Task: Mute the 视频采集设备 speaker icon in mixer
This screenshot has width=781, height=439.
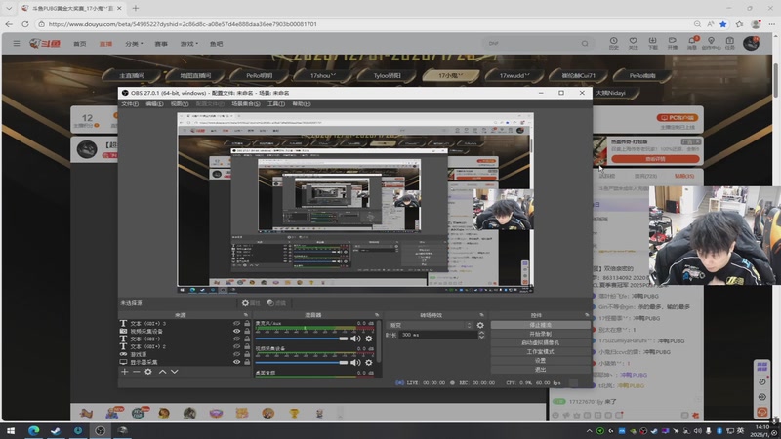Action: (x=355, y=362)
